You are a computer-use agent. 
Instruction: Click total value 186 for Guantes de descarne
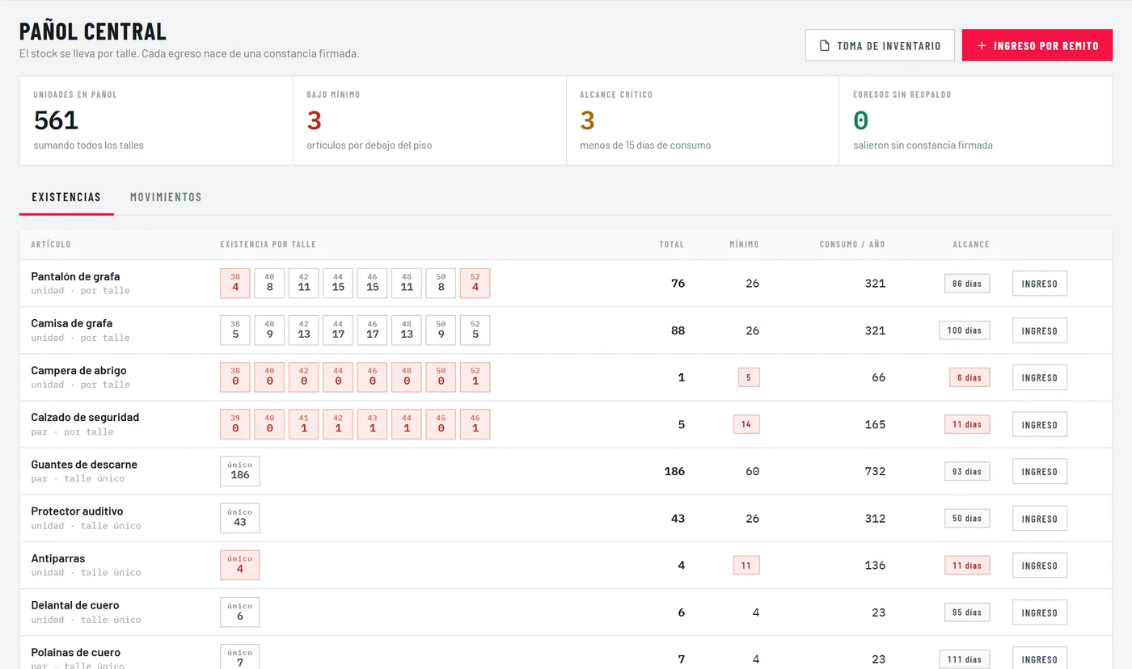[674, 471]
